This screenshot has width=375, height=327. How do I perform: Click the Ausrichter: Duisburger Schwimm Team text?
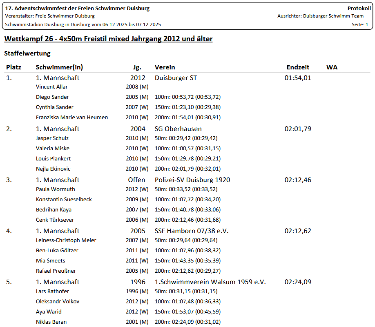pyautogui.click(x=320, y=16)
